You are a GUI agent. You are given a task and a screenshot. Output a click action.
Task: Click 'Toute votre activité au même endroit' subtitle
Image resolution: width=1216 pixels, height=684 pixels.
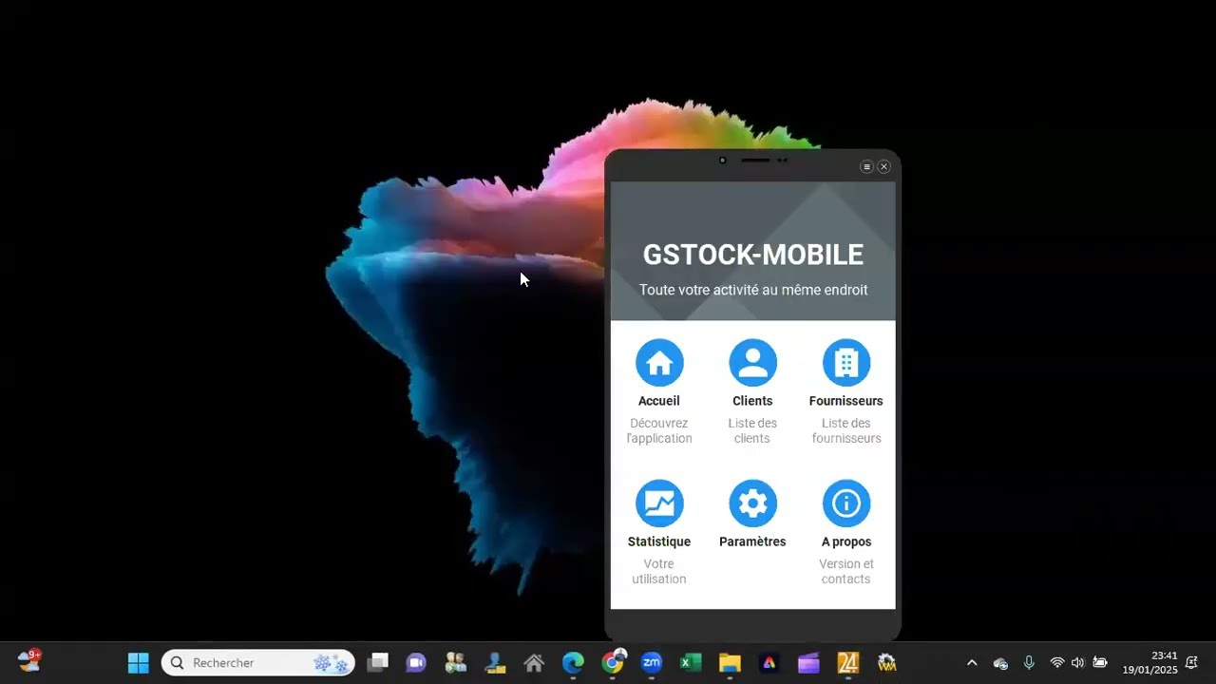[753, 290]
